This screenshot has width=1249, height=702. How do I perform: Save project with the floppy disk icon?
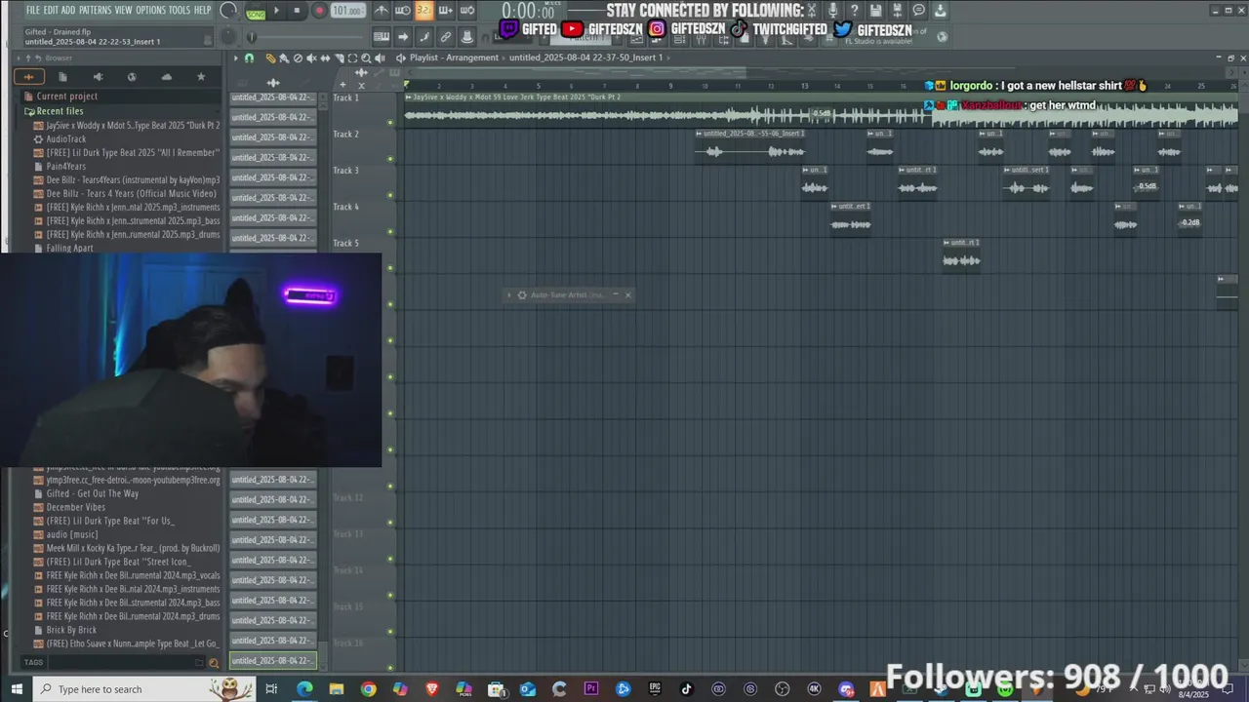[x=875, y=10]
